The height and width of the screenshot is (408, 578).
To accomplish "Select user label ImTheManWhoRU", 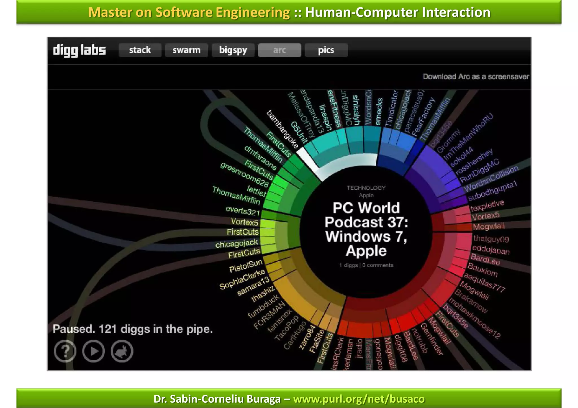I will pyautogui.click(x=468, y=136).
